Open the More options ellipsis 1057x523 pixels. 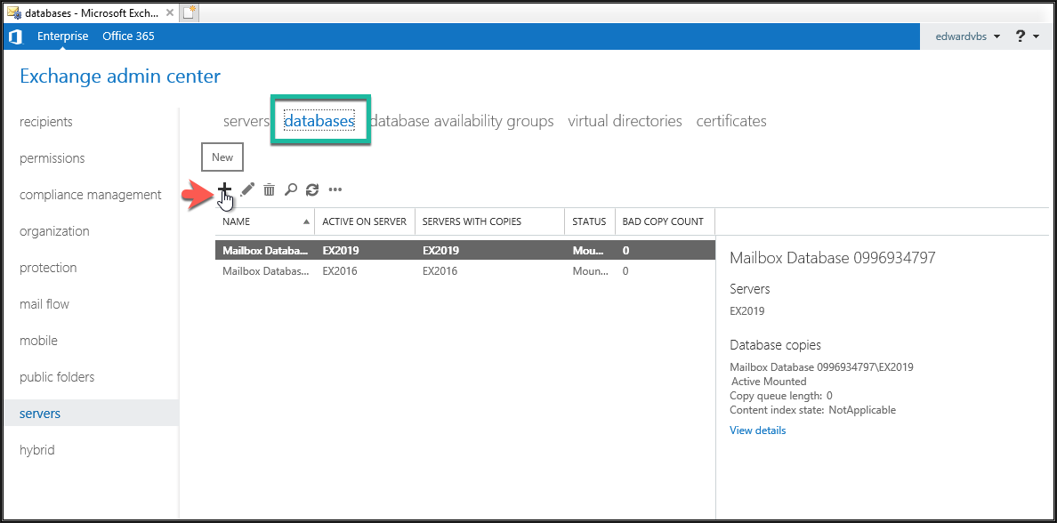click(x=335, y=190)
